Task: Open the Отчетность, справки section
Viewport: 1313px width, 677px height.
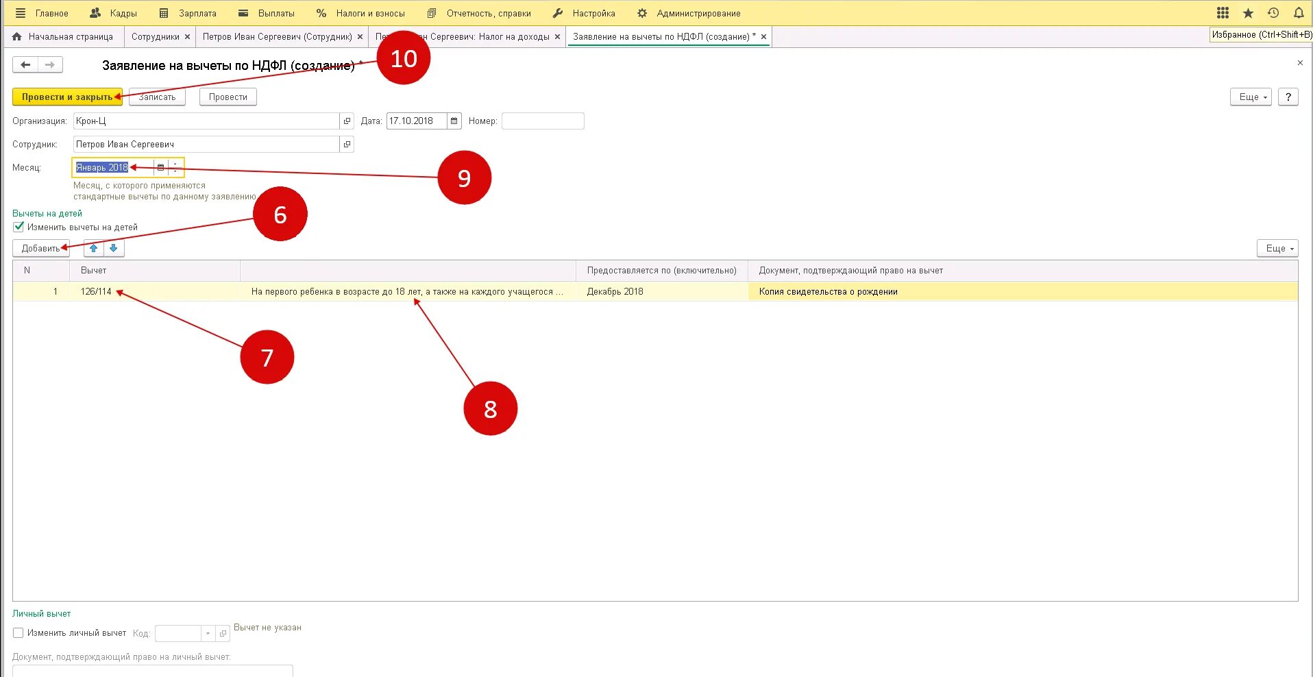Action: [x=479, y=13]
